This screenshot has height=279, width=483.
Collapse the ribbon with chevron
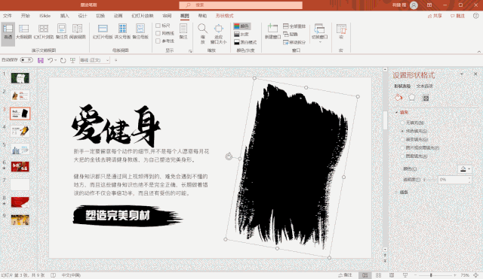coord(479,51)
